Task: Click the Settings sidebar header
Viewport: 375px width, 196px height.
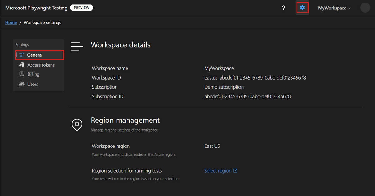Action: tap(22, 45)
